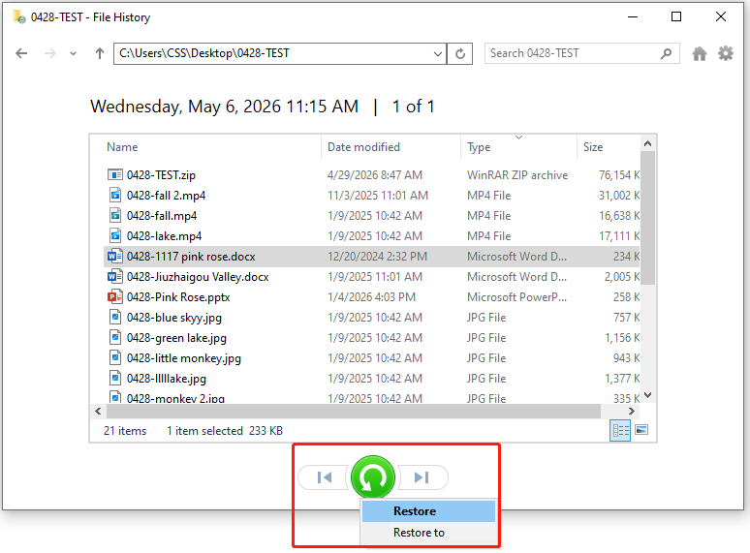Click image icon of 0428-lllllake.jpg
Image resolution: width=750 pixels, height=553 pixels.
(x=114, y=378)
